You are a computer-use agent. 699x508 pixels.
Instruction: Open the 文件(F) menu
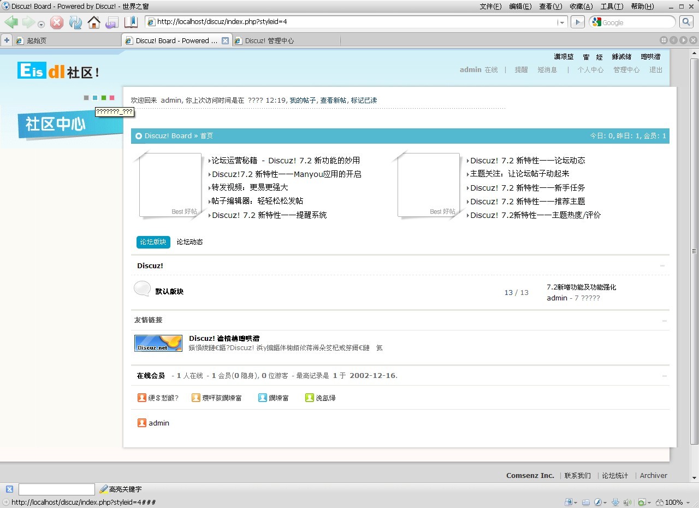coord(490,7)
